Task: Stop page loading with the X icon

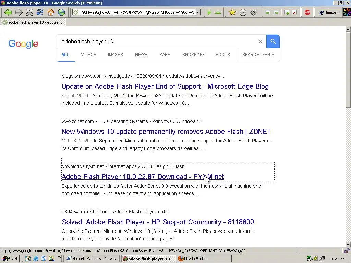Action: [x=29, y=12]
